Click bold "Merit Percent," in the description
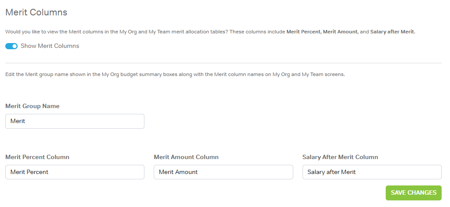Image resolution: width=450 pixels, height=207 pixels. pyautogui.click(x=304, y=32)
